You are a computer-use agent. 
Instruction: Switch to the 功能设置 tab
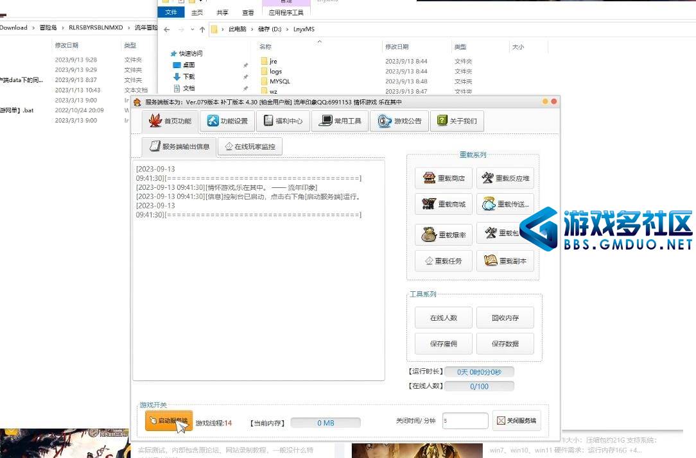(x=227, y=121)
